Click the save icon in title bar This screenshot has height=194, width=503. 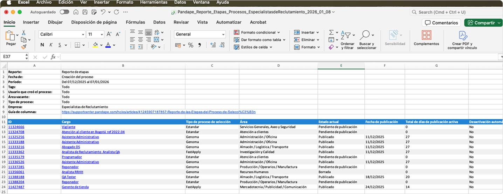click(x=85, y=12)
